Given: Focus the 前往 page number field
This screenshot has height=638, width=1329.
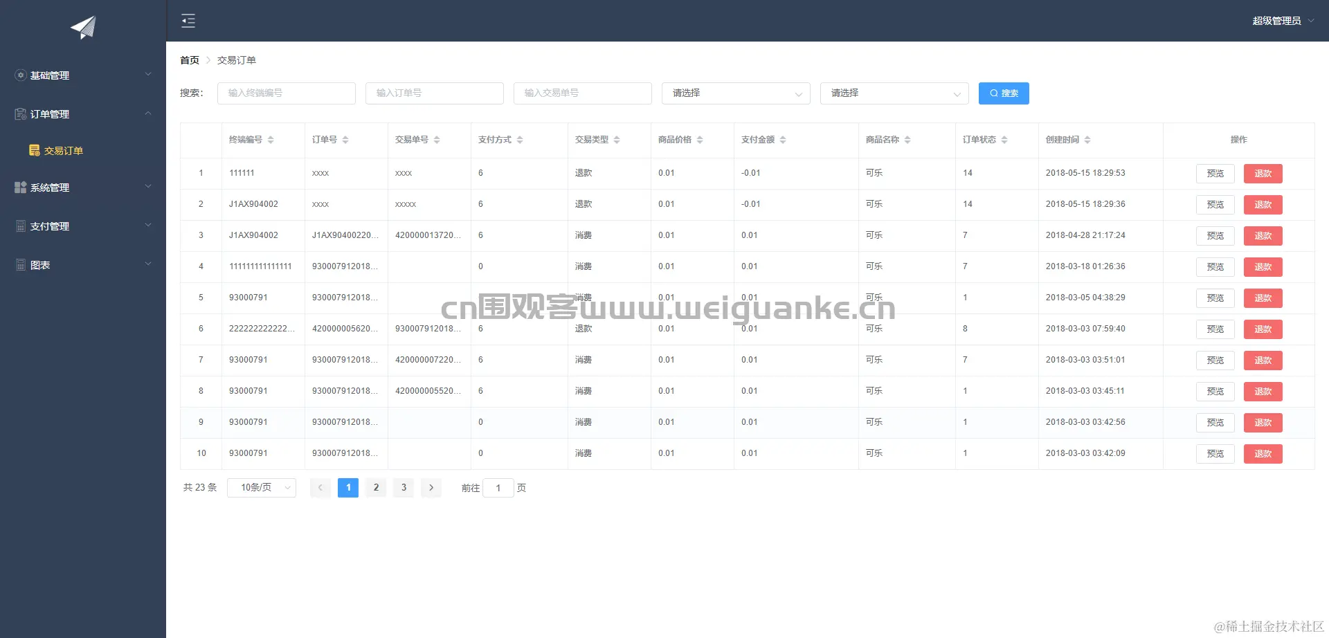Looking at the screenshot, I should click(x=498, y=488).
